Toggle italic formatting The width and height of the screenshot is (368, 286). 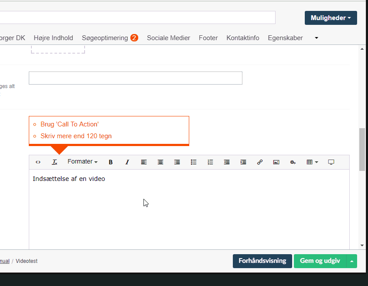tap(127, 162)
